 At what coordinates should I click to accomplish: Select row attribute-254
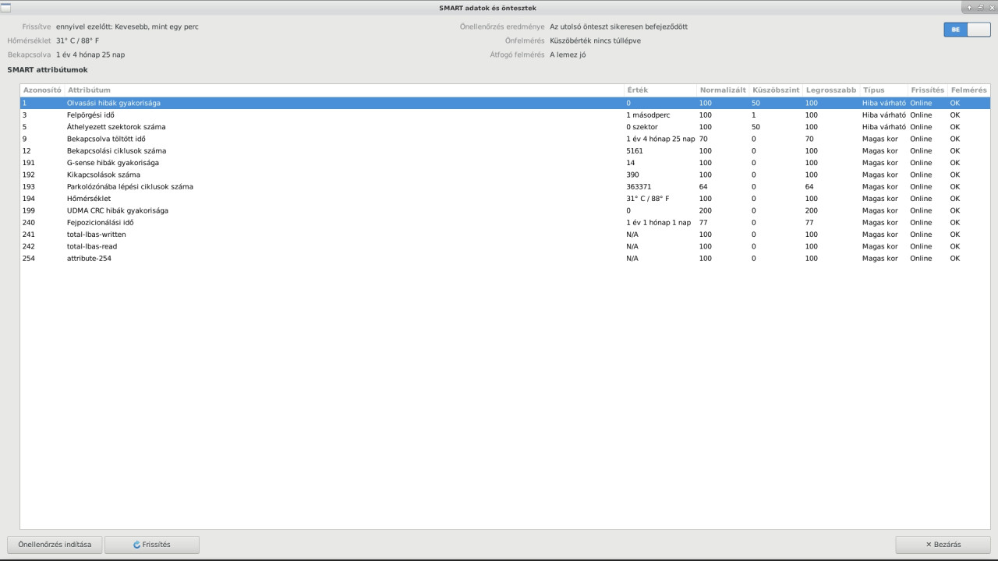click(505, 259)
